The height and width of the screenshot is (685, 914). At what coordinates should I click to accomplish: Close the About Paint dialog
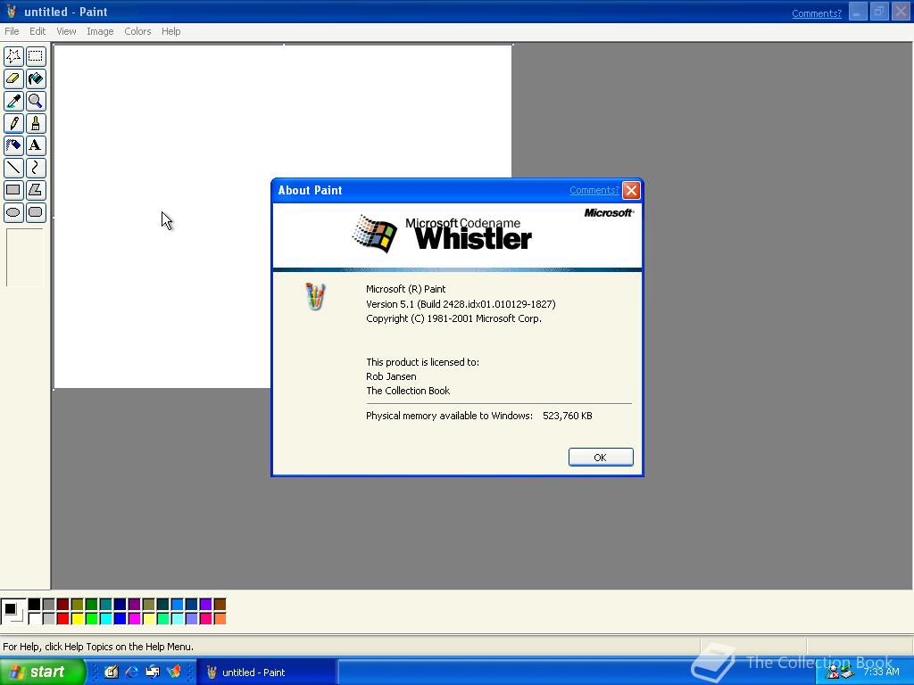[x=631, y=191]
